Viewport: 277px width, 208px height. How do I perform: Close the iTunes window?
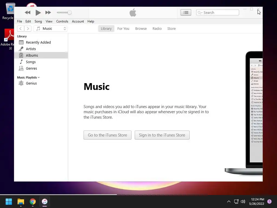tap(258, 9)
